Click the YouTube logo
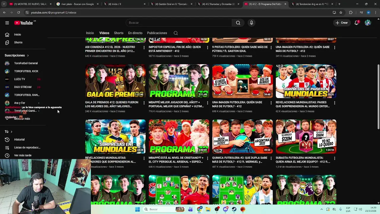Screen dimensions: 380x214 (23, 23)
